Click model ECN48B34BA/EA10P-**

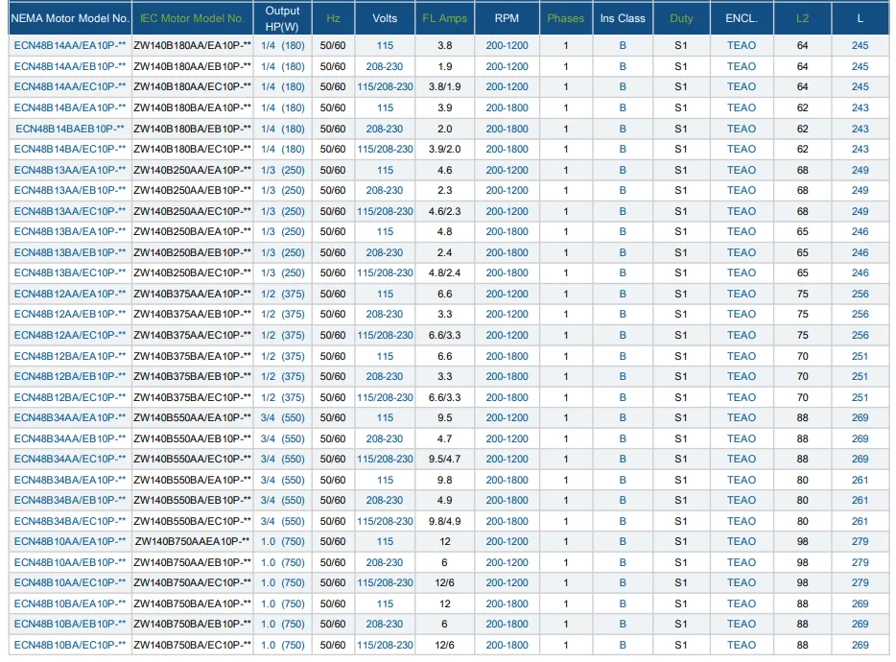click(x=70, y=480)
